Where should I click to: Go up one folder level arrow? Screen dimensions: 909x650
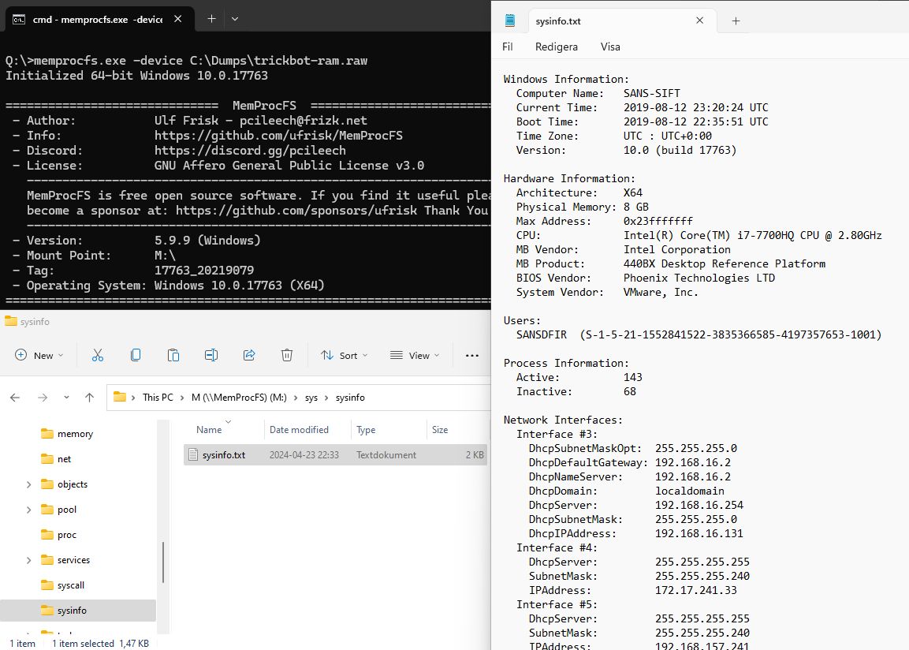point(89,398)
